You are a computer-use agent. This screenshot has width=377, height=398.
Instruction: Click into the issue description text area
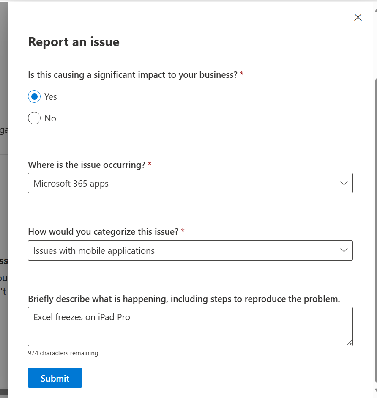(x=190, y=327)
